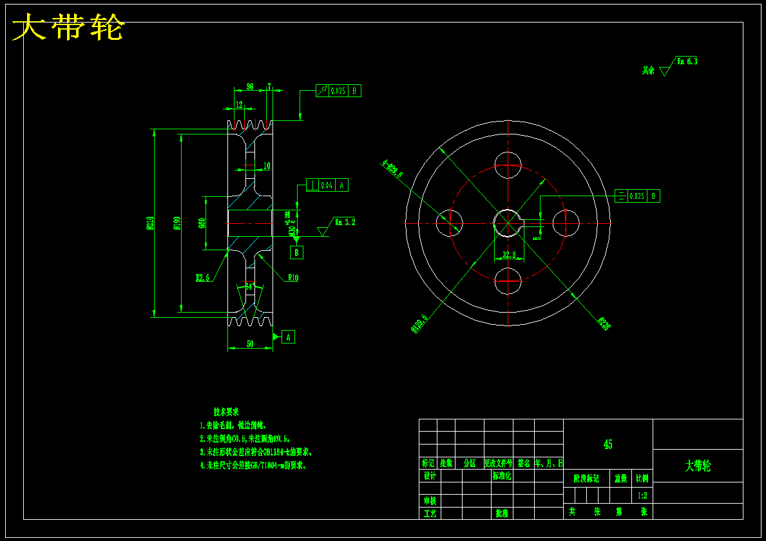Select the 更改文件号 header cell
The width and height of the screenshot is (766, 541).
coord(499,463)
